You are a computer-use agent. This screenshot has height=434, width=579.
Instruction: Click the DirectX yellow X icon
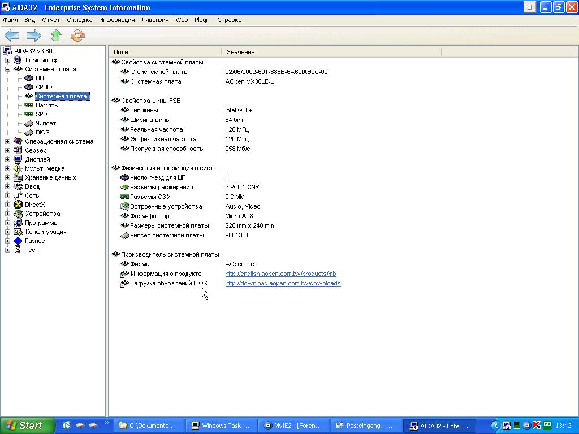18,205
